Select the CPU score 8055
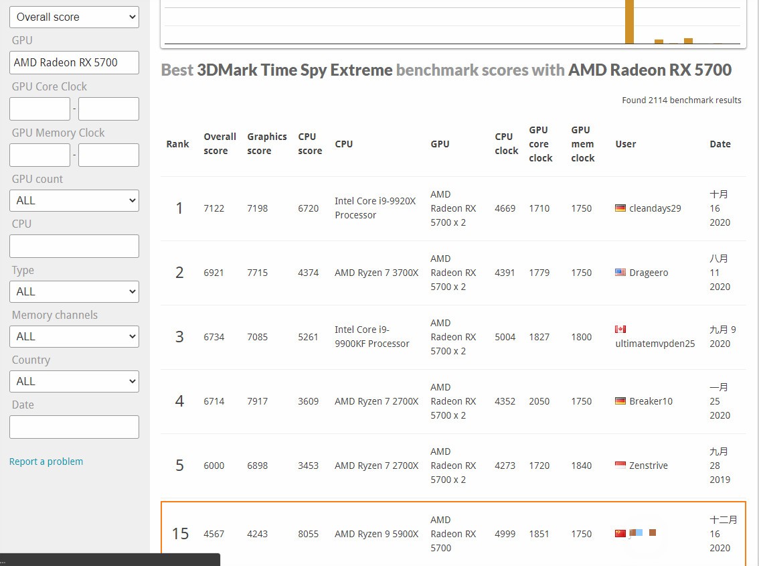Screen dimensions: 759x566 coord(309,534)
